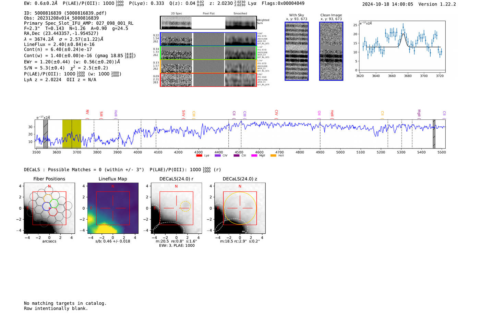Click the LineFlux = 2.40(±0.84)e-16 line

pos(59,44)
